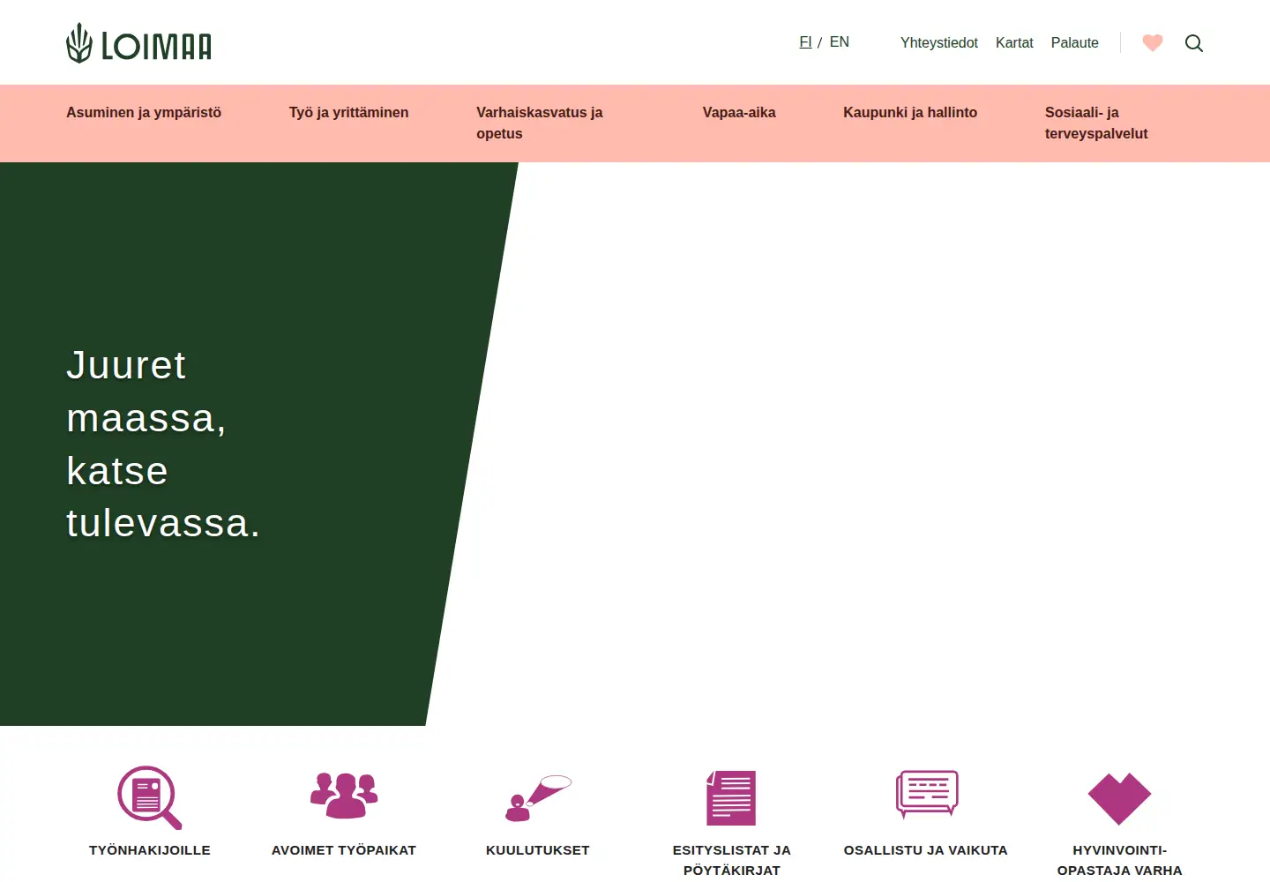Click the ESITYSLISTAT JA PÖYTÄKIRJAT label
The image size is (1270, 882).
coord(732,860)
